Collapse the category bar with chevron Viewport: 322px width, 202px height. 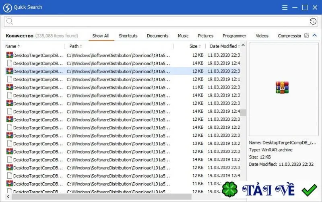314,35
